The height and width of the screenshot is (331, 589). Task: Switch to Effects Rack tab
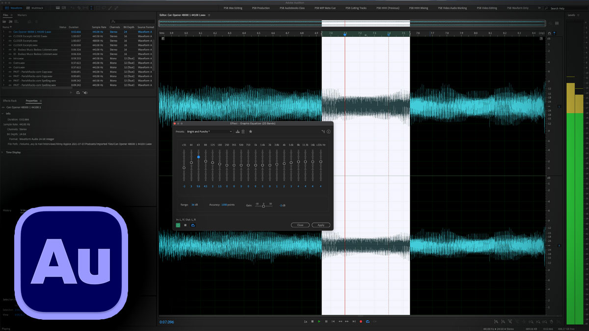pyautogui.click(x=10, y=101)
